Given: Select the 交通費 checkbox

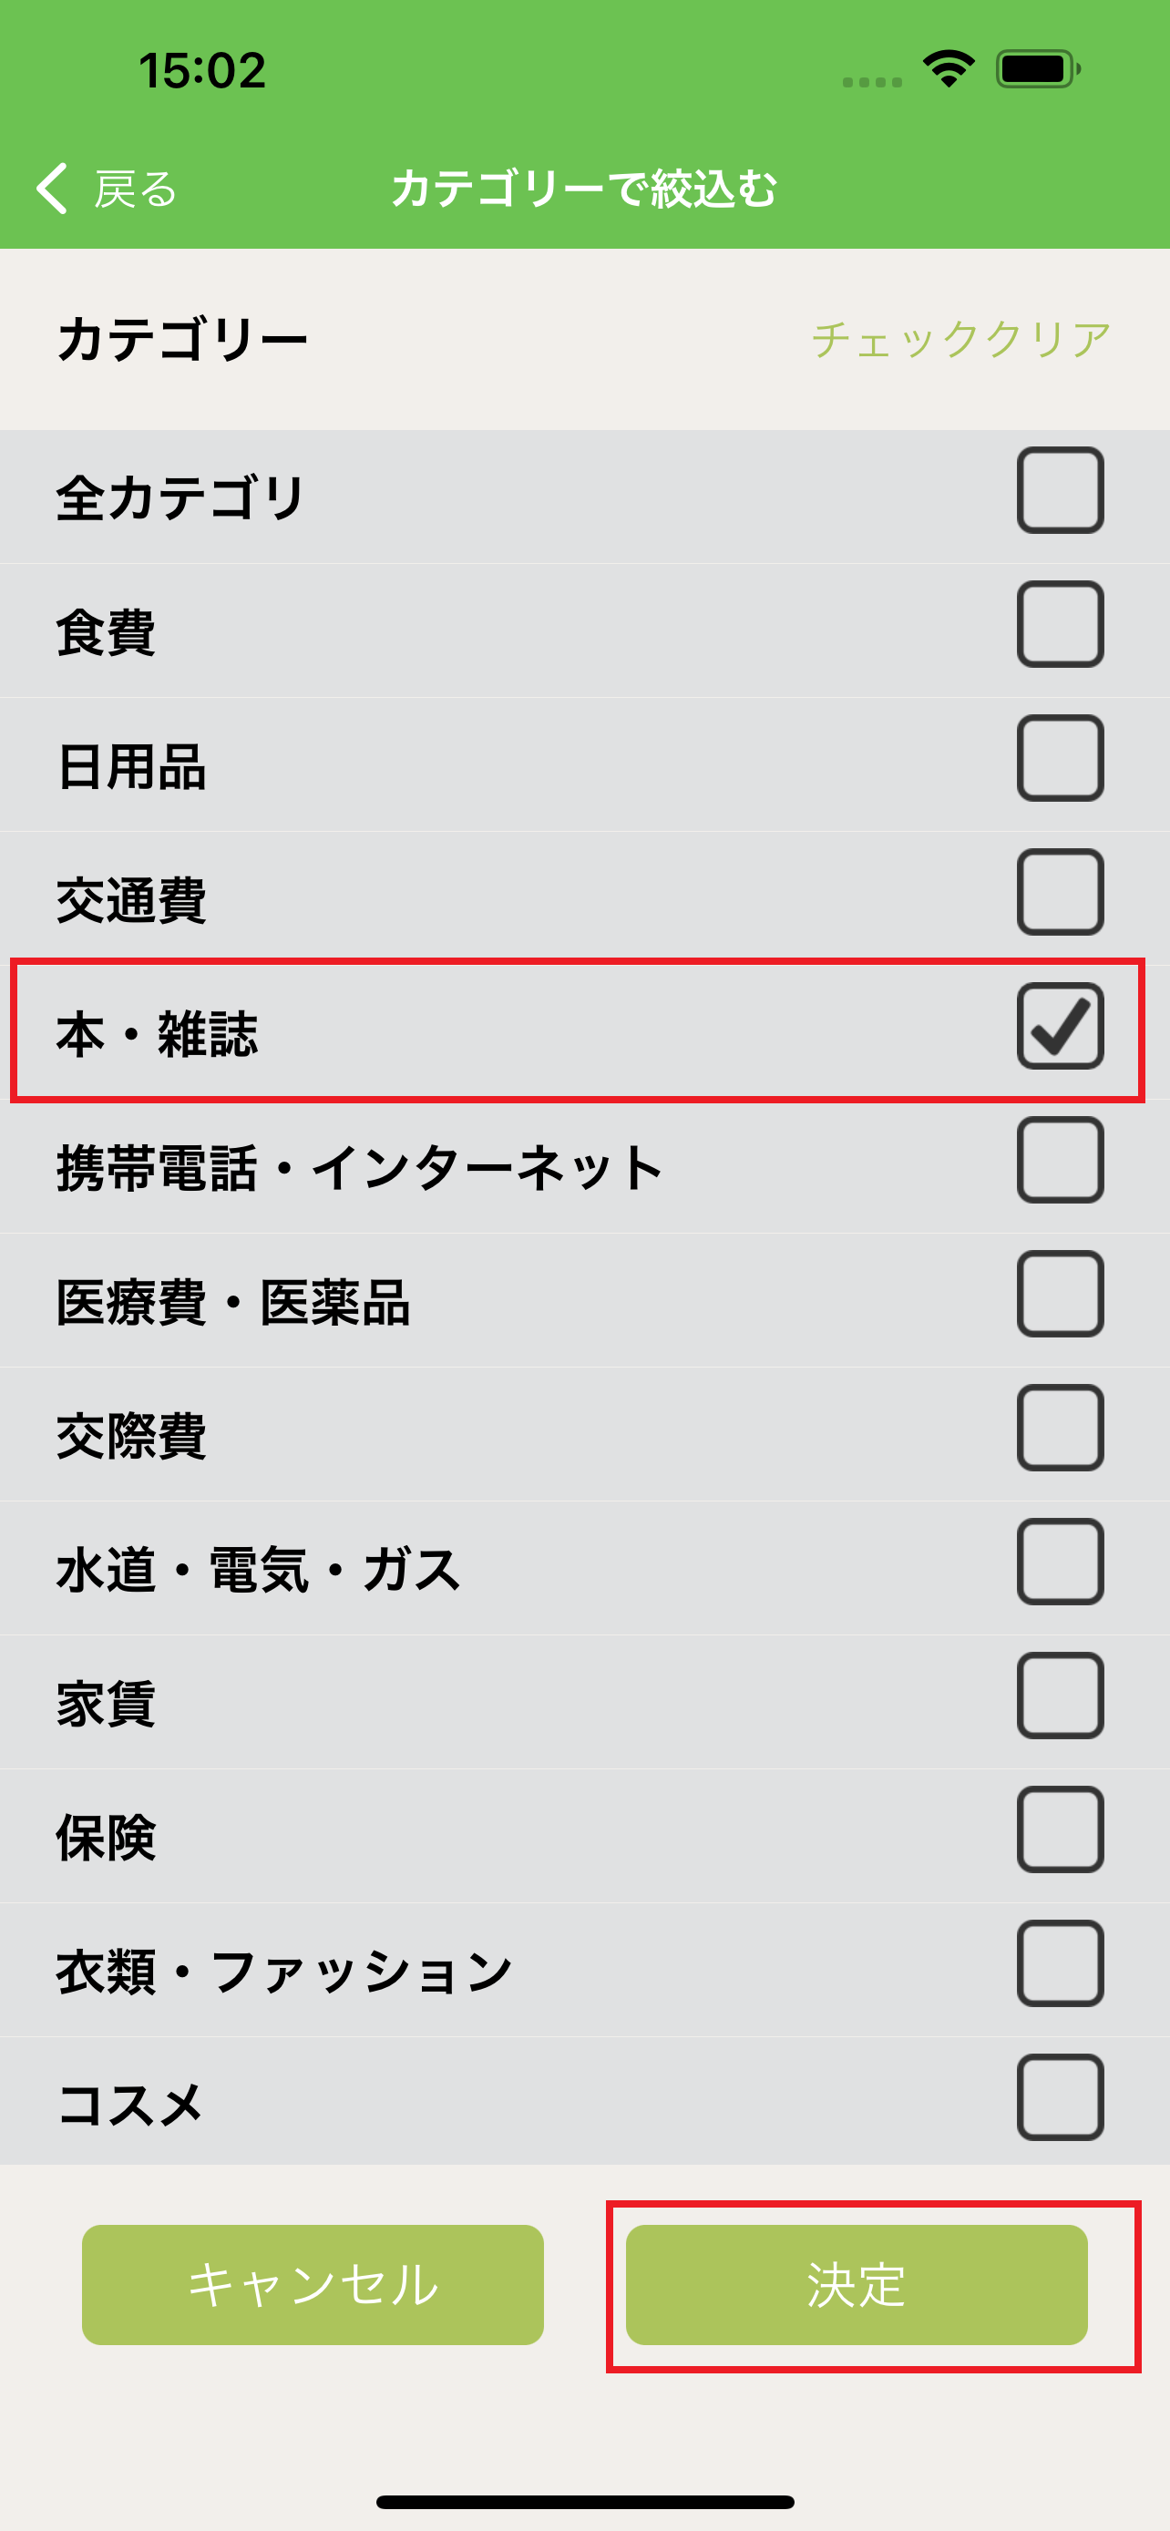Looking at the screenshot, I should point(1059,892).
